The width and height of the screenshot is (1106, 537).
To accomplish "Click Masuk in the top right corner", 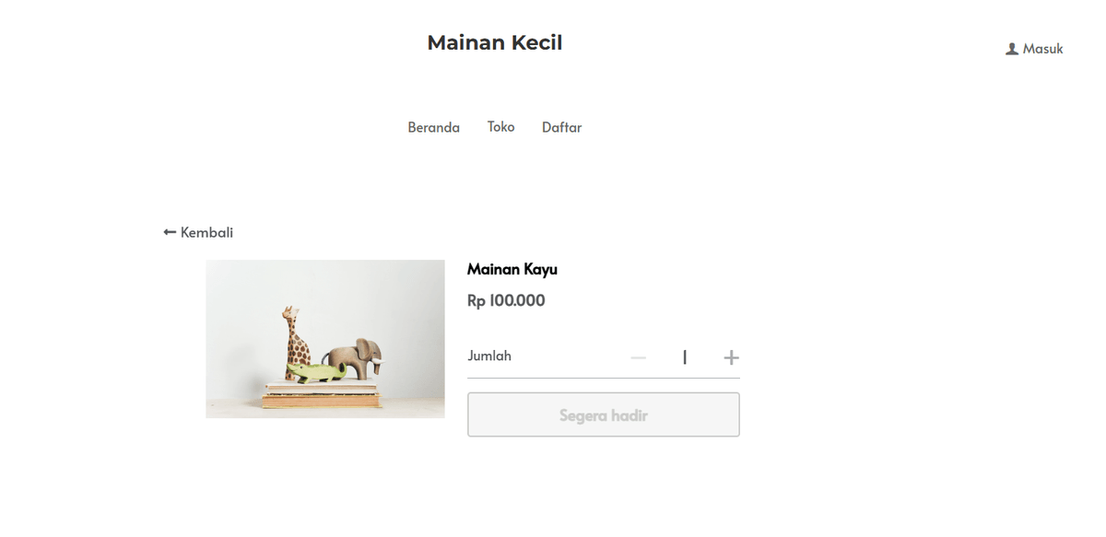I will (1040, 50).
